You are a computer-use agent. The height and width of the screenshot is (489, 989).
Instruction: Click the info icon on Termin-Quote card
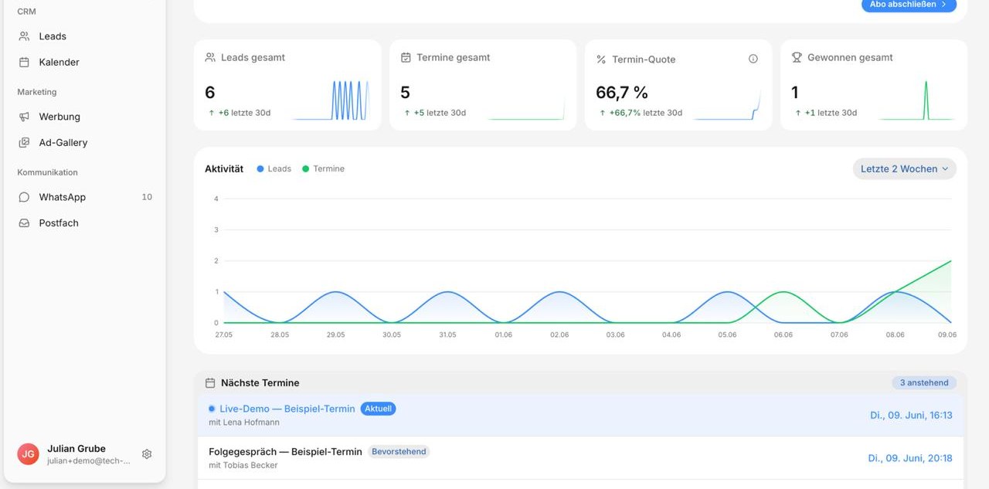753,59
